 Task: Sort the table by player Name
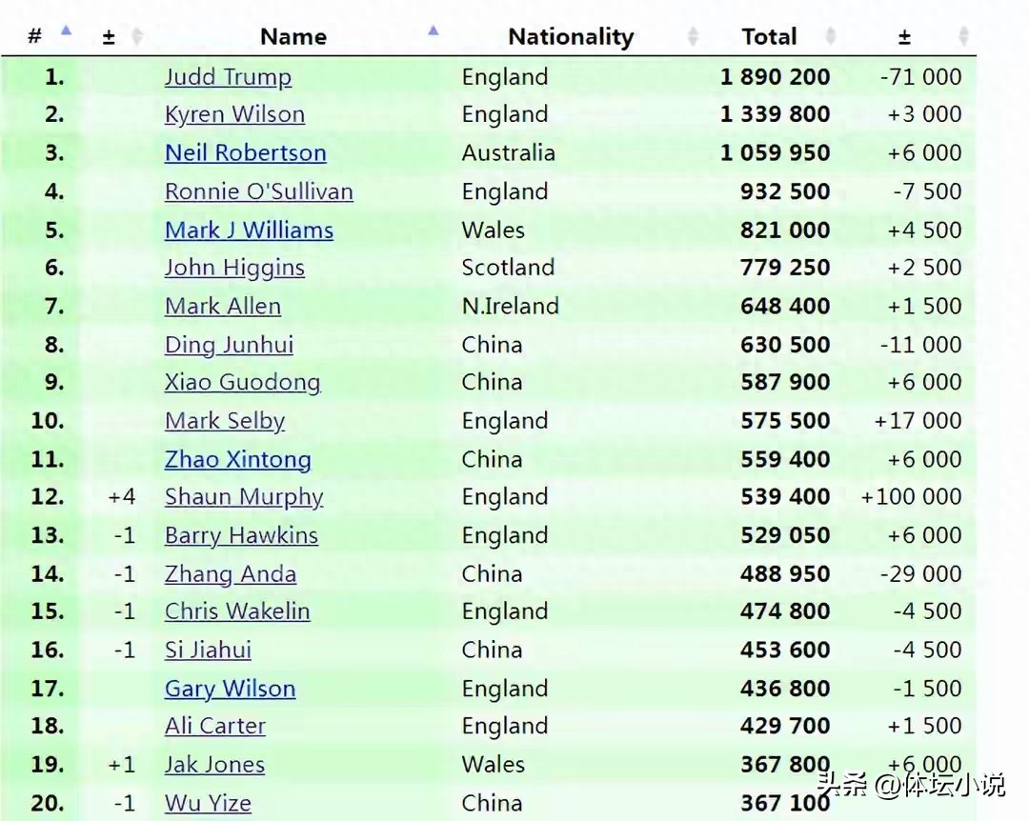[293, 36]
